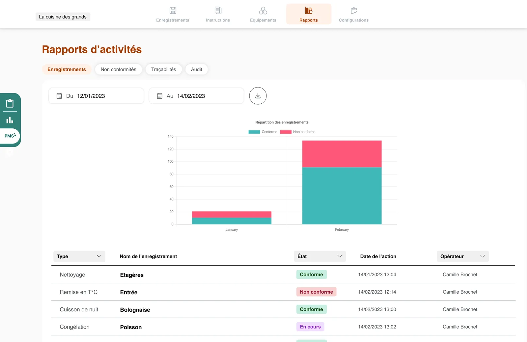Viewport: 527px width, 342px height.
Task: Click the Congélation type cell
Action: [x=75, y=327]
